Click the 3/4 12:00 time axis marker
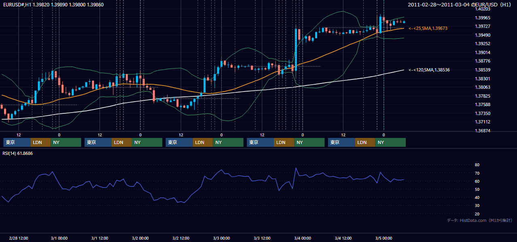 point(343,238)
